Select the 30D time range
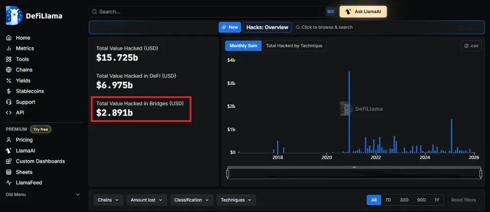This screenshot has height=212, width=490. pos(404,200)
